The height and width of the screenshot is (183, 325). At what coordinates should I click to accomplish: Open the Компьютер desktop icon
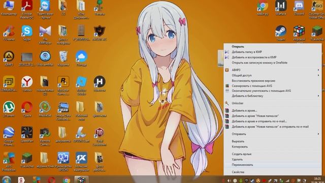[x=9, y=8]
